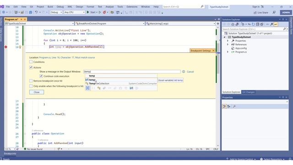Click highlighted Preview Selected Items icon
Viewport: 293px width, 165px height.
pos(276,24)
